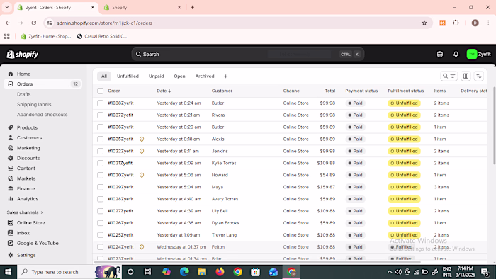Expand the Sales channels chevron

42,212
